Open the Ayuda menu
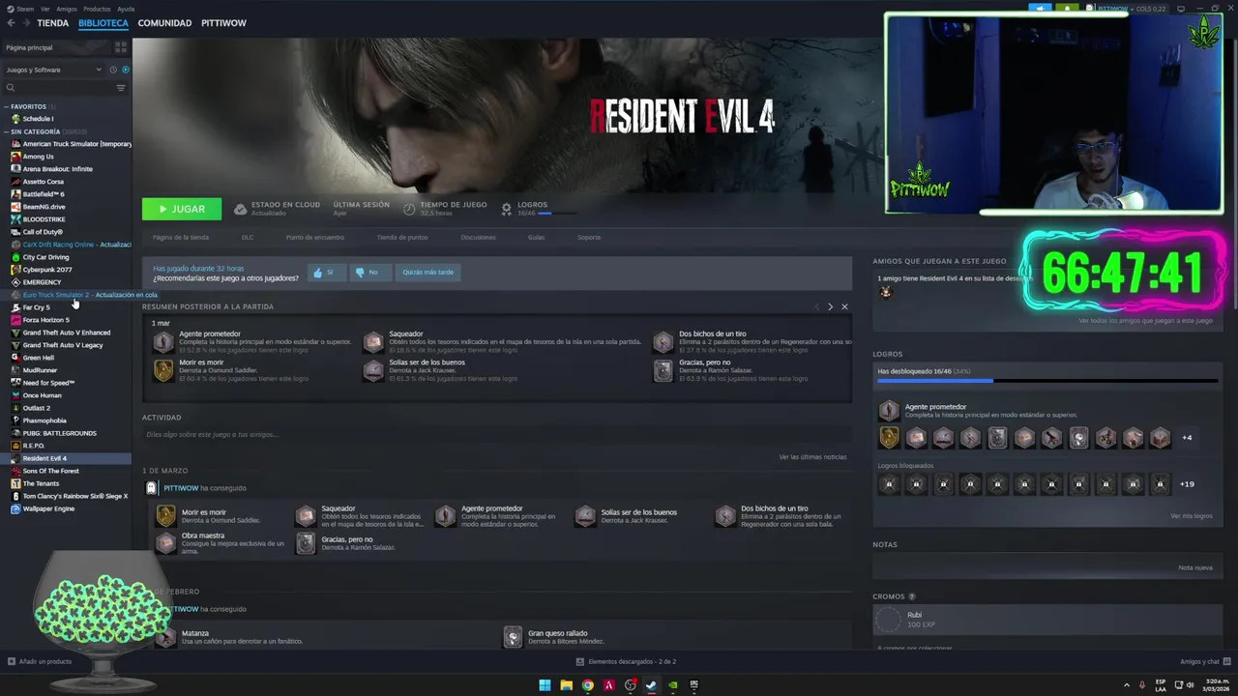The width and height of the screenshot is (1238, 696). [x=126, y=9]
